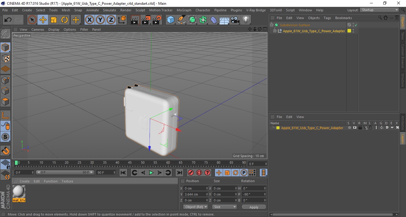Toggle Autokeying button
The height and width of the screenshot is (217, 406).
click(x=199, y=173)
